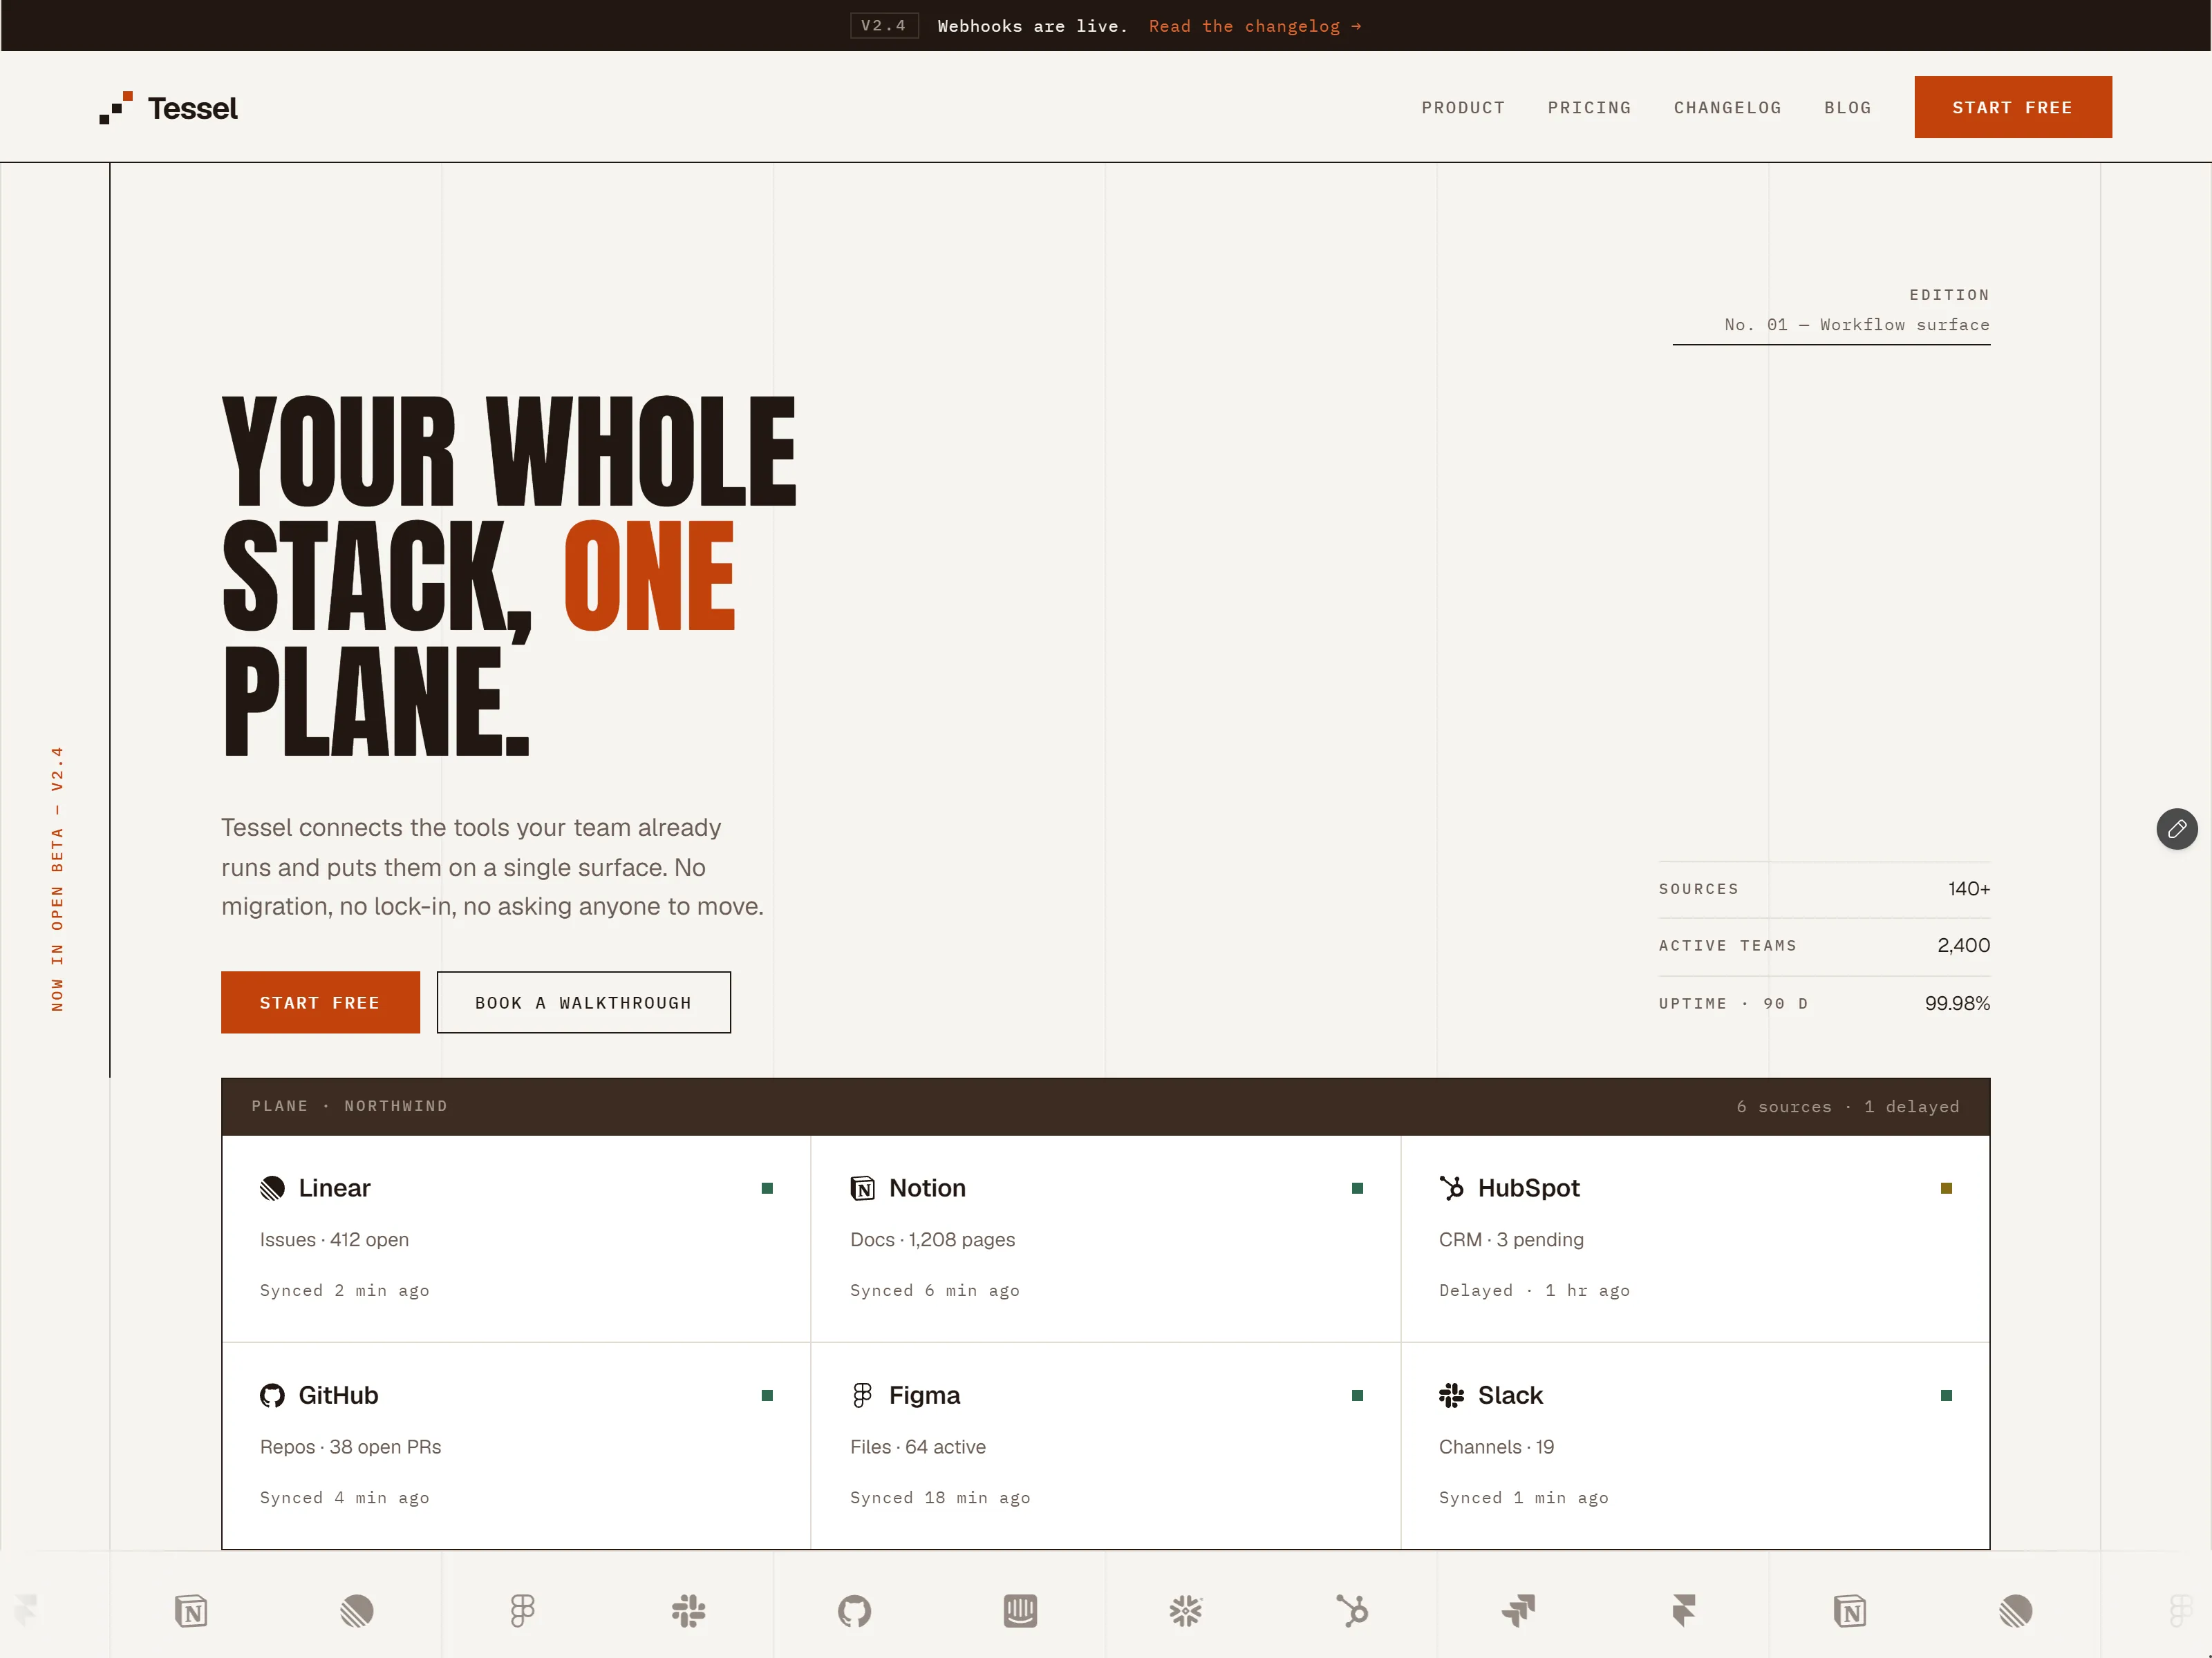Click the Notion card's Notion logo
The height and width of the screenshot is (1658, 2212).
point(862,1188)
